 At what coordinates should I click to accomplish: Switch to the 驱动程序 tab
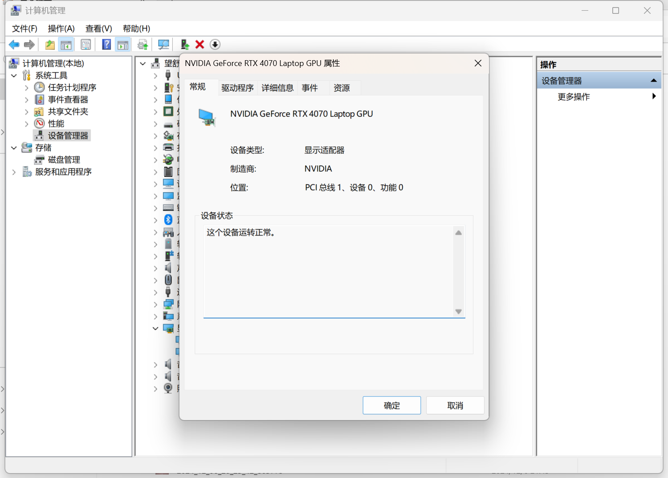[237, 88]
